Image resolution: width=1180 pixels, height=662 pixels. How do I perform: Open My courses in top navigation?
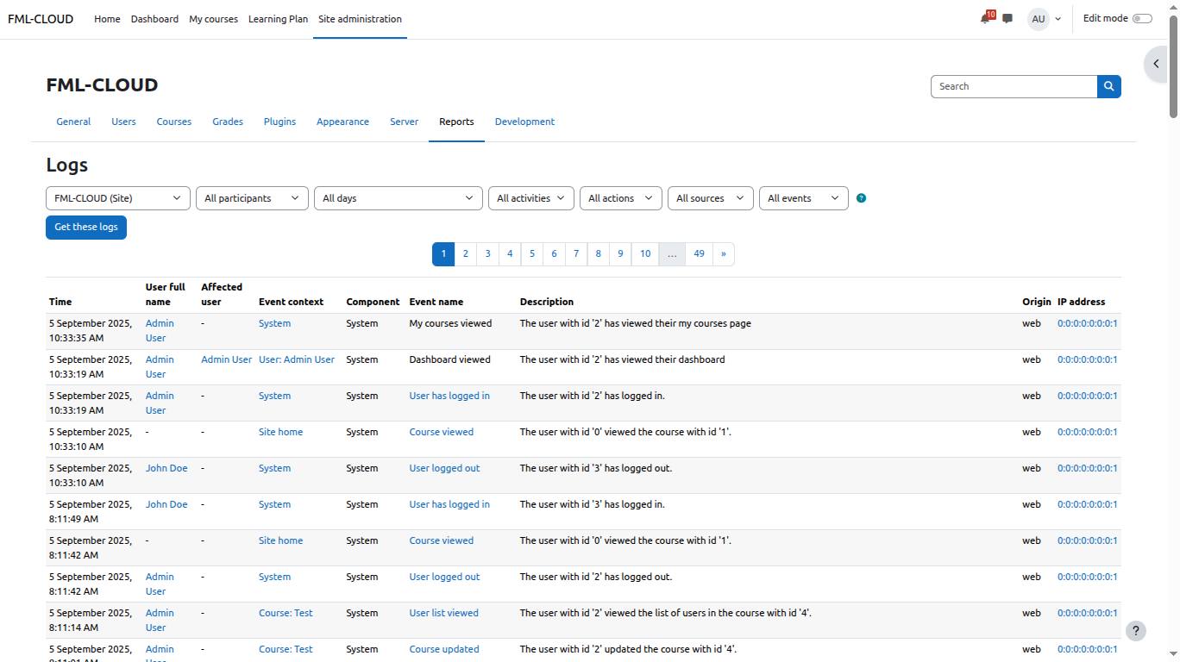pos(213,19)
